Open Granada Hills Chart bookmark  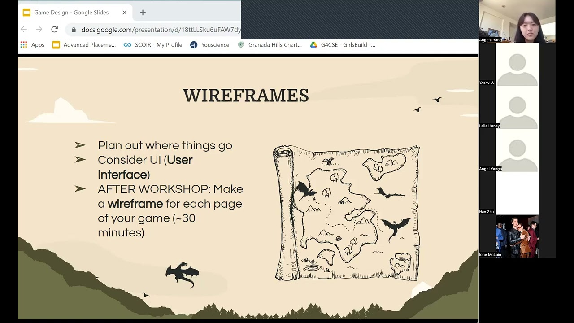tap(270, 45)
